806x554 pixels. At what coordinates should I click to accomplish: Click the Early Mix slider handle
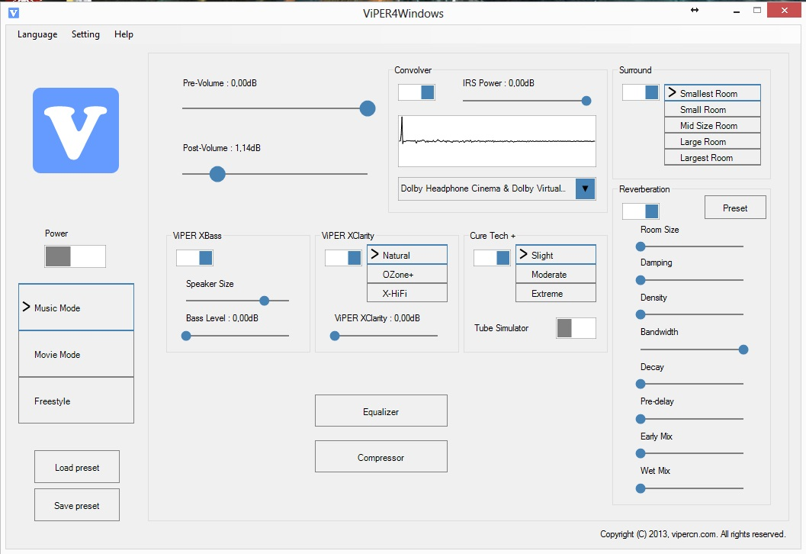pos(641,454)
